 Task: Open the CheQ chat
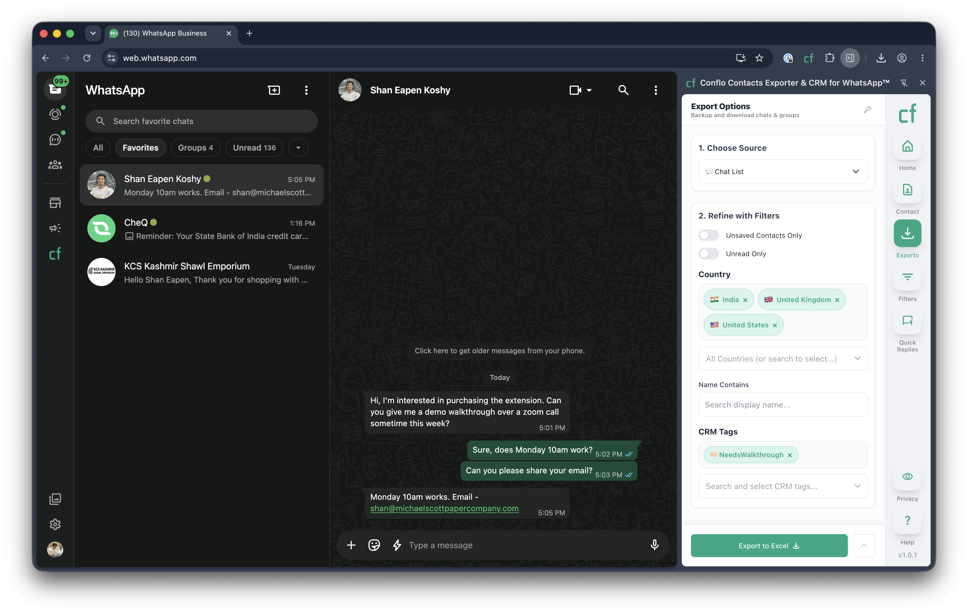[201, 228]
